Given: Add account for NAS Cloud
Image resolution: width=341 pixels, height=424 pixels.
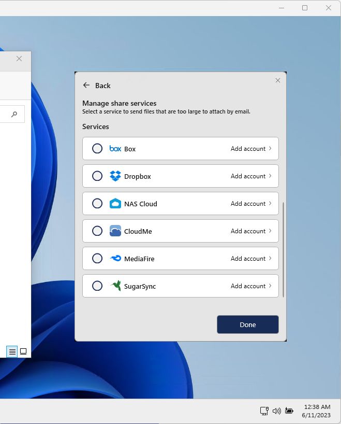Looking at the screenshot, I should pos(248,204).
